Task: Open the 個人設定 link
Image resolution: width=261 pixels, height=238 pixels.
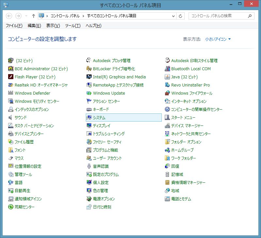Action: [x=101, y=182]
